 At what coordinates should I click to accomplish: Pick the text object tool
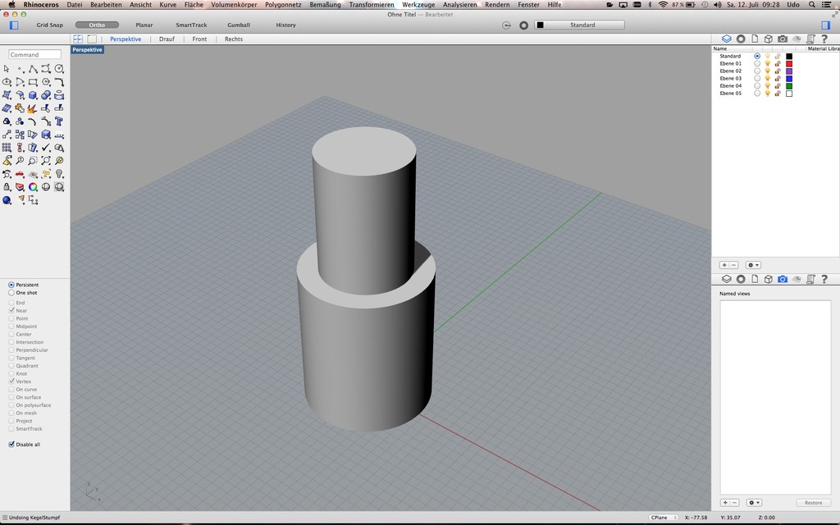(59, 121)
